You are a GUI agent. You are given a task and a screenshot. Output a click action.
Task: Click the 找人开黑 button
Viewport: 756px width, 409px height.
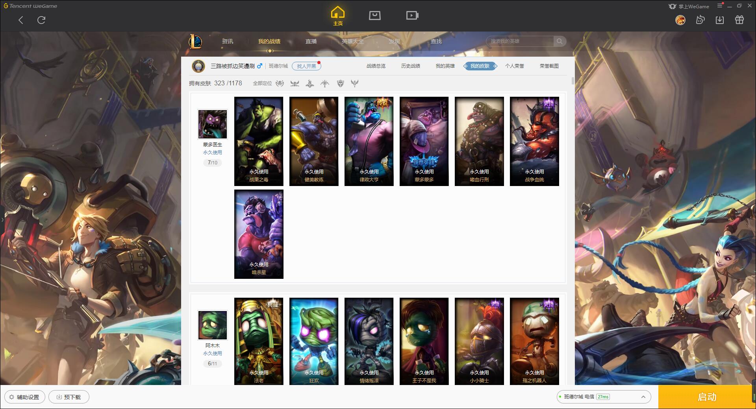[x=306, y=66]
